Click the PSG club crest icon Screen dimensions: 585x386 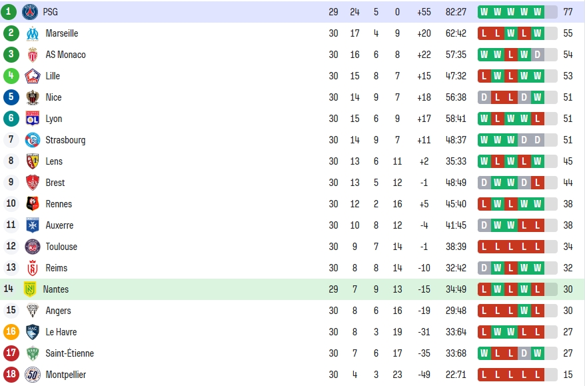(30, 12)
